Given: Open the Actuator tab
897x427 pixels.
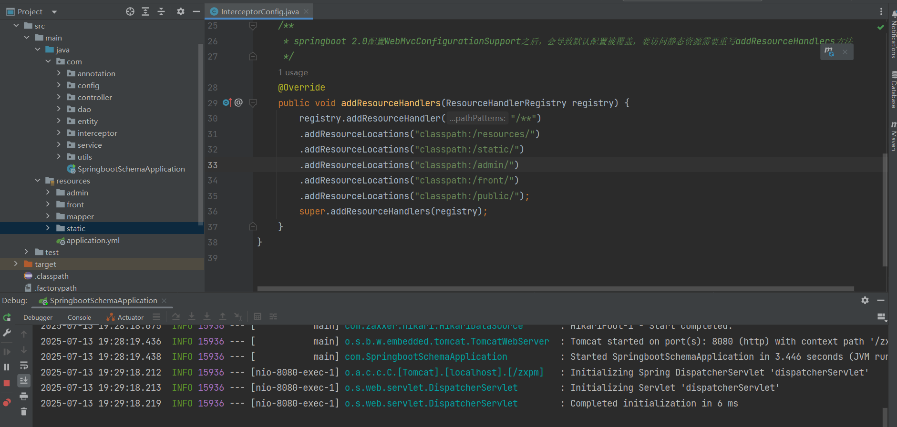Looking at the screenshot, I should pyautogui.click(x=125, y=317).
